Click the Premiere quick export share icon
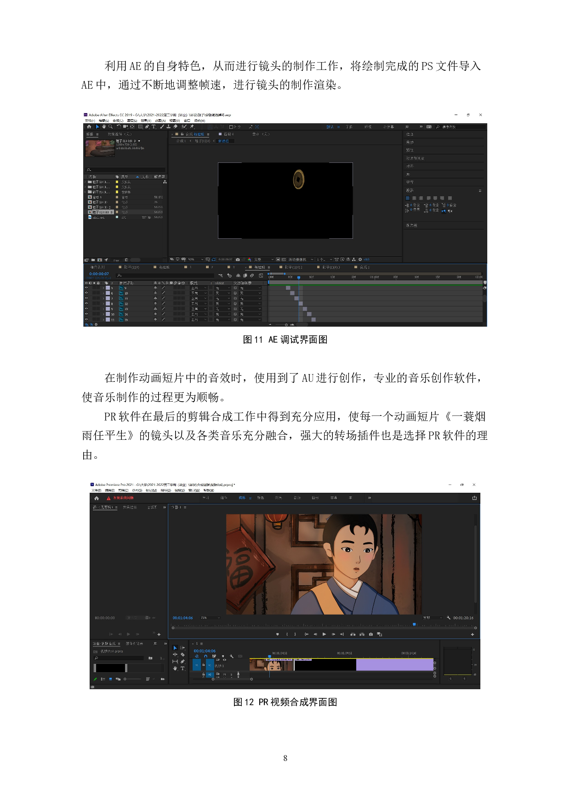 (x=474, y=498)
